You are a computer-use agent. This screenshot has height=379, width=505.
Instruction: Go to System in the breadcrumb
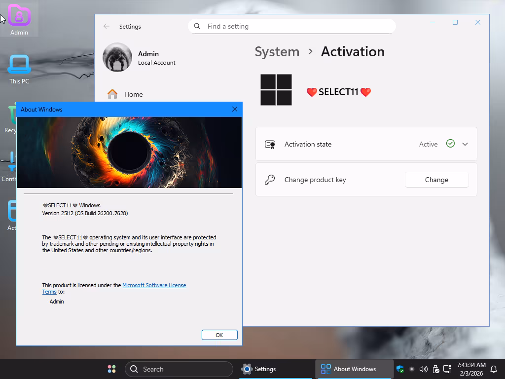(277, 52)
